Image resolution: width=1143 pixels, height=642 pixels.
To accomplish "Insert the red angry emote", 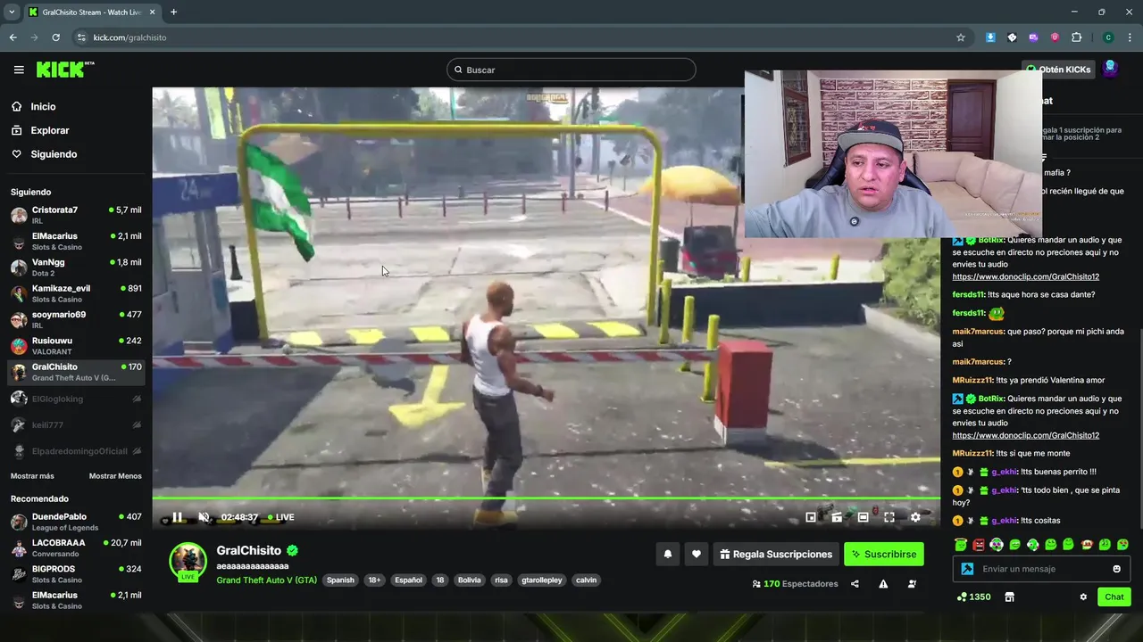I will (x=979, y=545).
